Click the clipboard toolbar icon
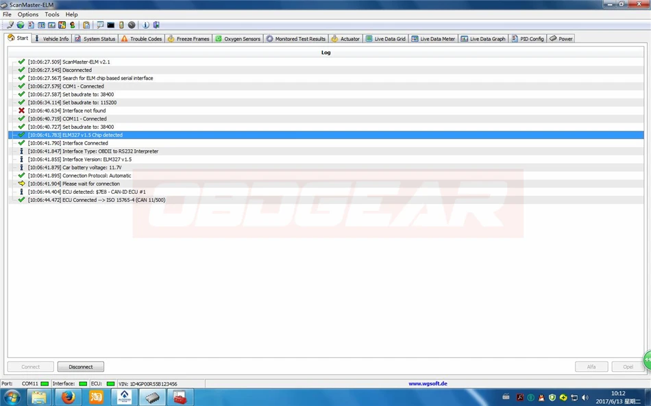The height and width of the screenshot is (406, 651). click(86, 25)
